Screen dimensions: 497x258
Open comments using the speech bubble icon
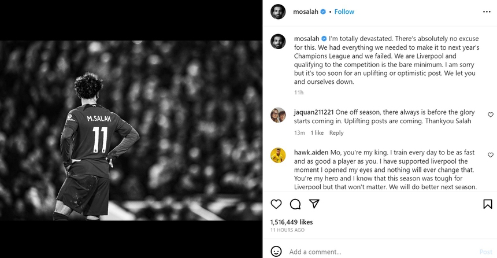[x=295, y=204]
